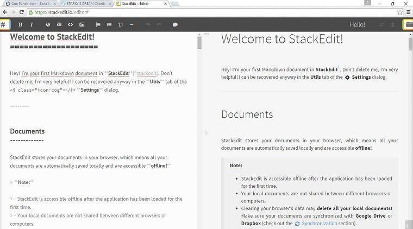Insert code sample with angle brackets icon
This screenshot has width=413, height=229.
pos(70,25)
